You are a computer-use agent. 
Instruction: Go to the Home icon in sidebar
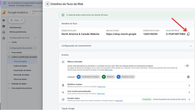[4, 20]
